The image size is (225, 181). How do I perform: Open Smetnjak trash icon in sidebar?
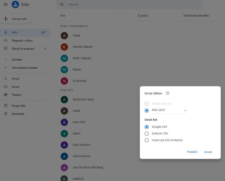tap(6, 114)
